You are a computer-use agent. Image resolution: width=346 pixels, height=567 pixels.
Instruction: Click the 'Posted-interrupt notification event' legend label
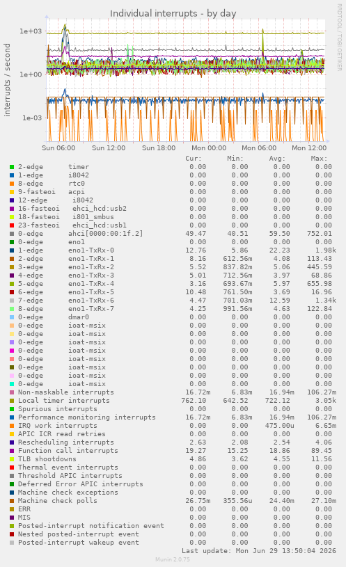tap(91, 526)
